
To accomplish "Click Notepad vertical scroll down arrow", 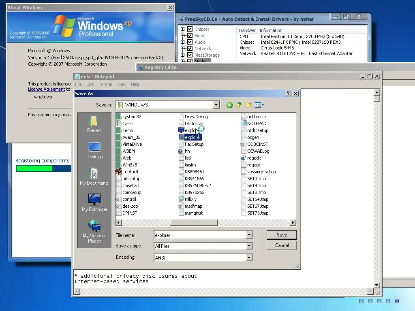I will [377, 285].
